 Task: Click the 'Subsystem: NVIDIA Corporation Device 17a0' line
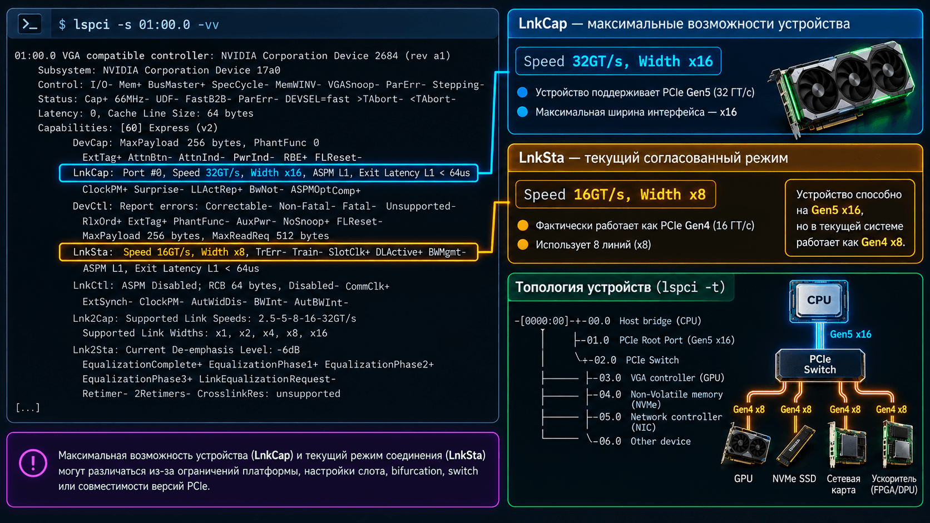coord(159,70)
